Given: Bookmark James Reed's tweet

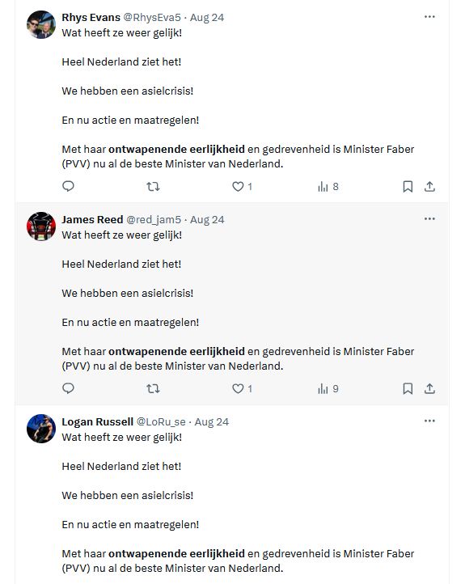Looking at the screenshot, I should tap(408, 388).
